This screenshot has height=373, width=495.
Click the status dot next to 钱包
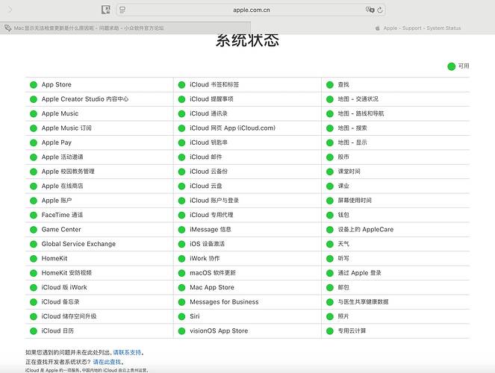[330, 216]
